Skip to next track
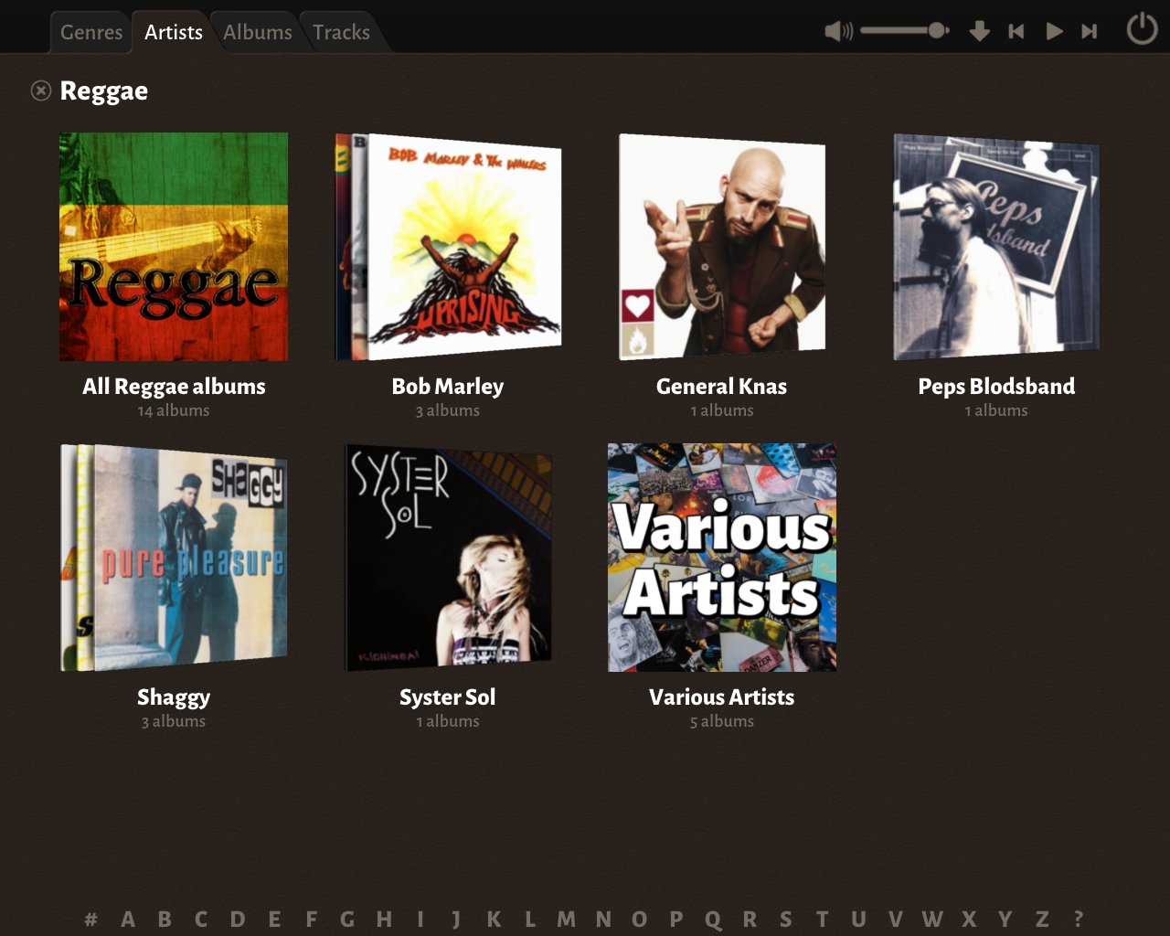1170x936 pixels. click(x=1089, y=31)
